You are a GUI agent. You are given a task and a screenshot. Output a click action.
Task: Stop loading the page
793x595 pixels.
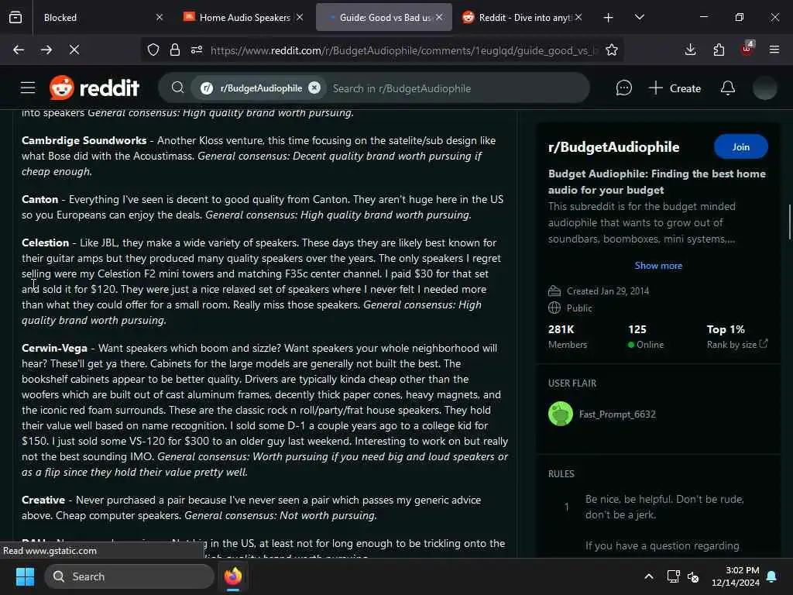pos(74,50)
